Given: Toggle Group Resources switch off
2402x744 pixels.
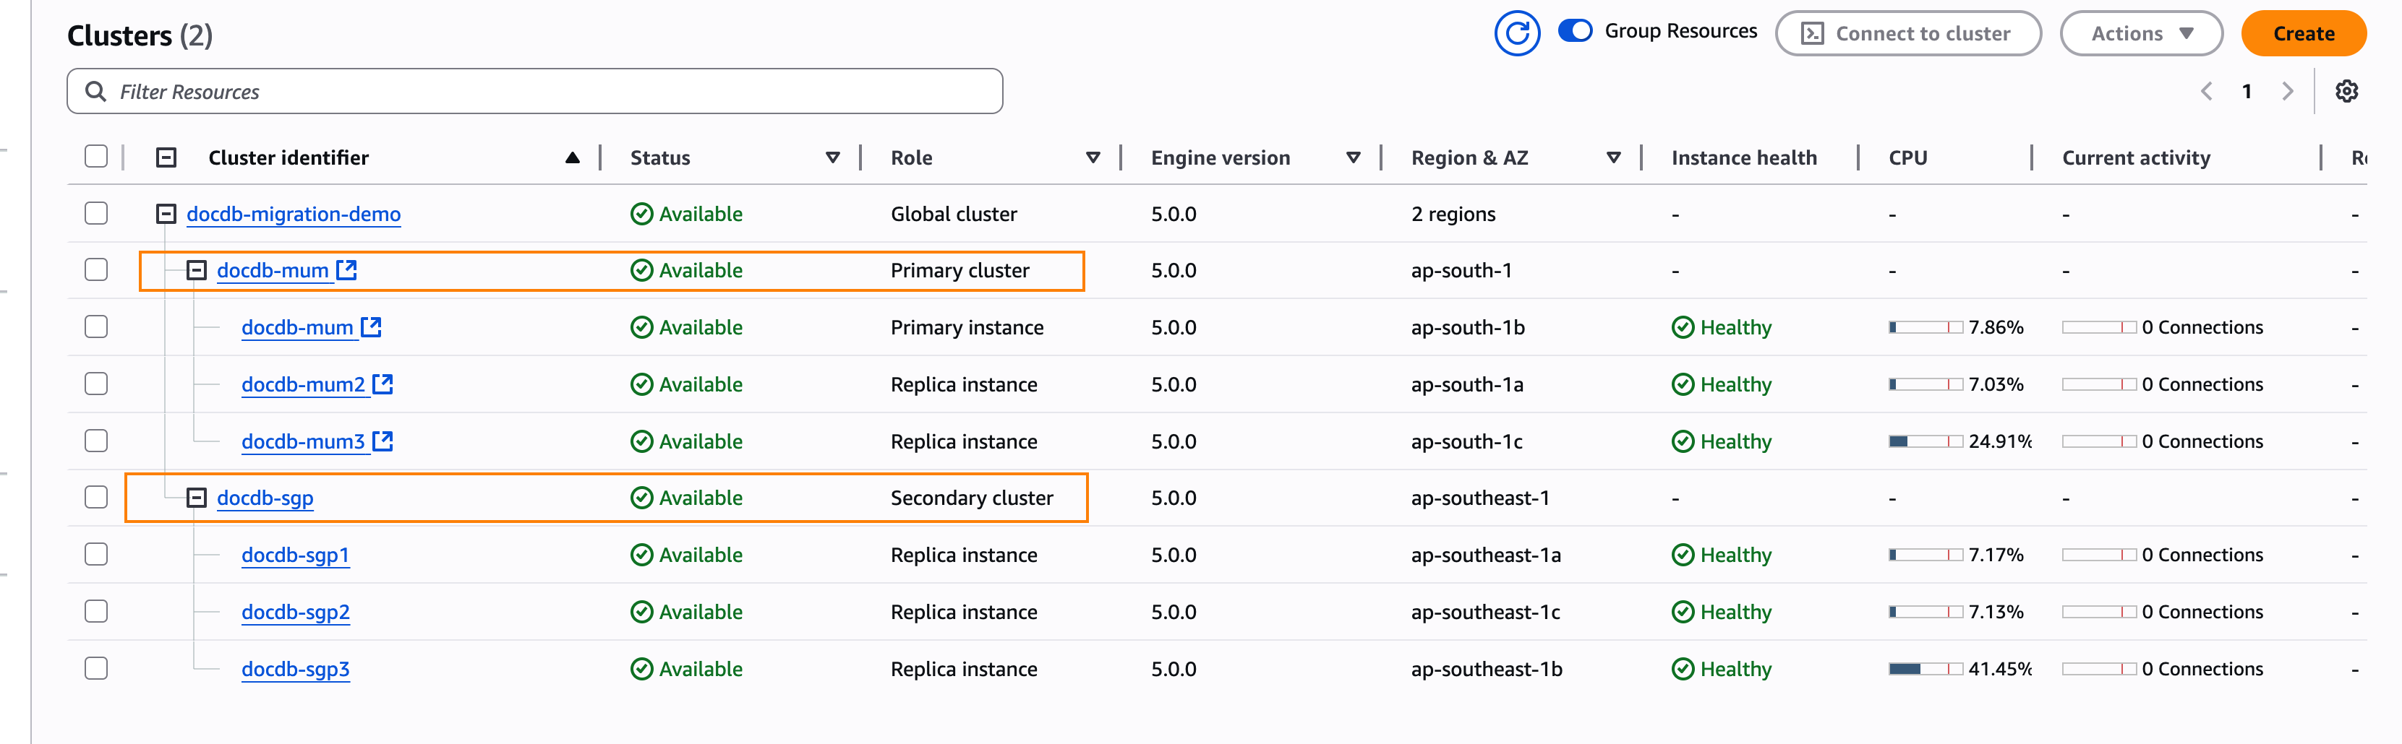Looking at the screenshot, I should [1575, 32].
